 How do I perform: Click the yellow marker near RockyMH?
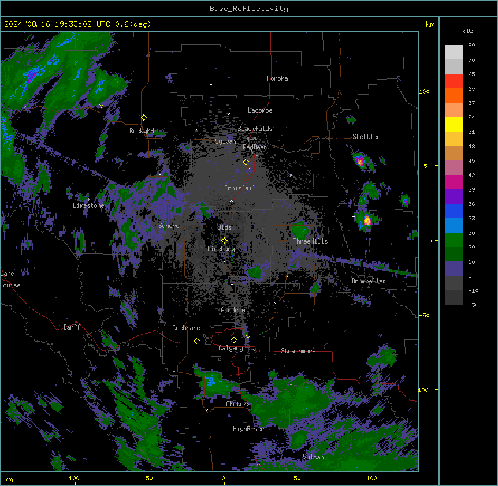point(144,117)
